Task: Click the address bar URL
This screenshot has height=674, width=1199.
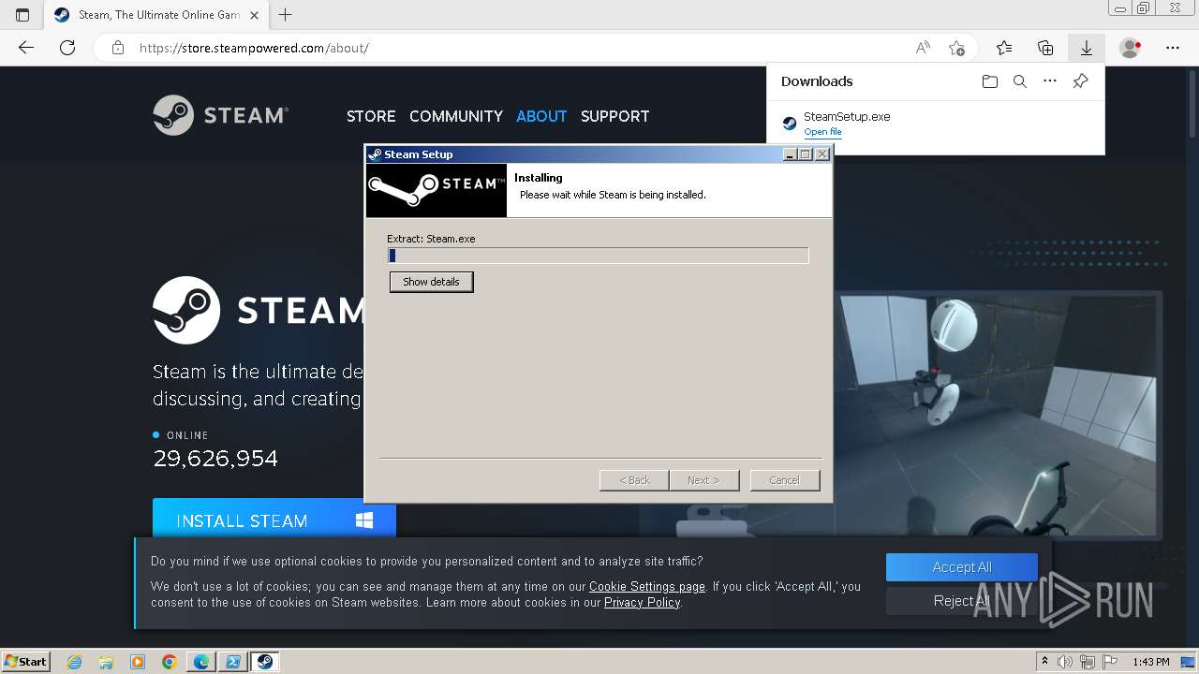Action: tap(254, 48)
